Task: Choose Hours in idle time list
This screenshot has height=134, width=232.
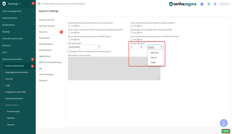Action: [154, 57]
